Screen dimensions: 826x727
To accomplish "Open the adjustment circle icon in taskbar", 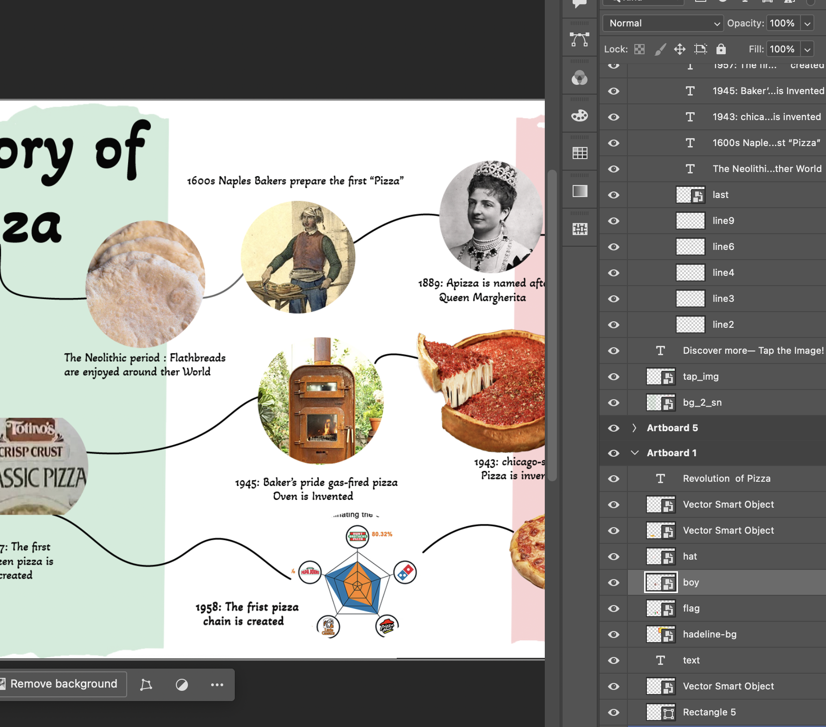I will pos(182,684).
